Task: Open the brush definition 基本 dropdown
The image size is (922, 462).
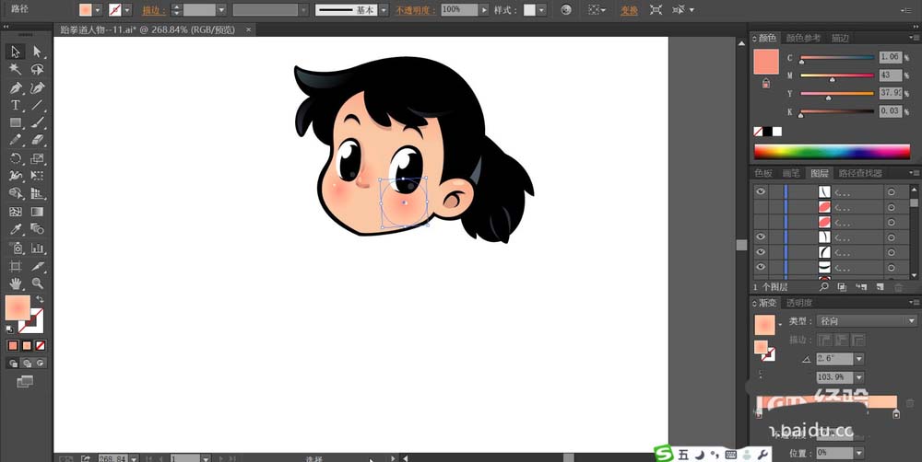Action: (x=384, y=10)
